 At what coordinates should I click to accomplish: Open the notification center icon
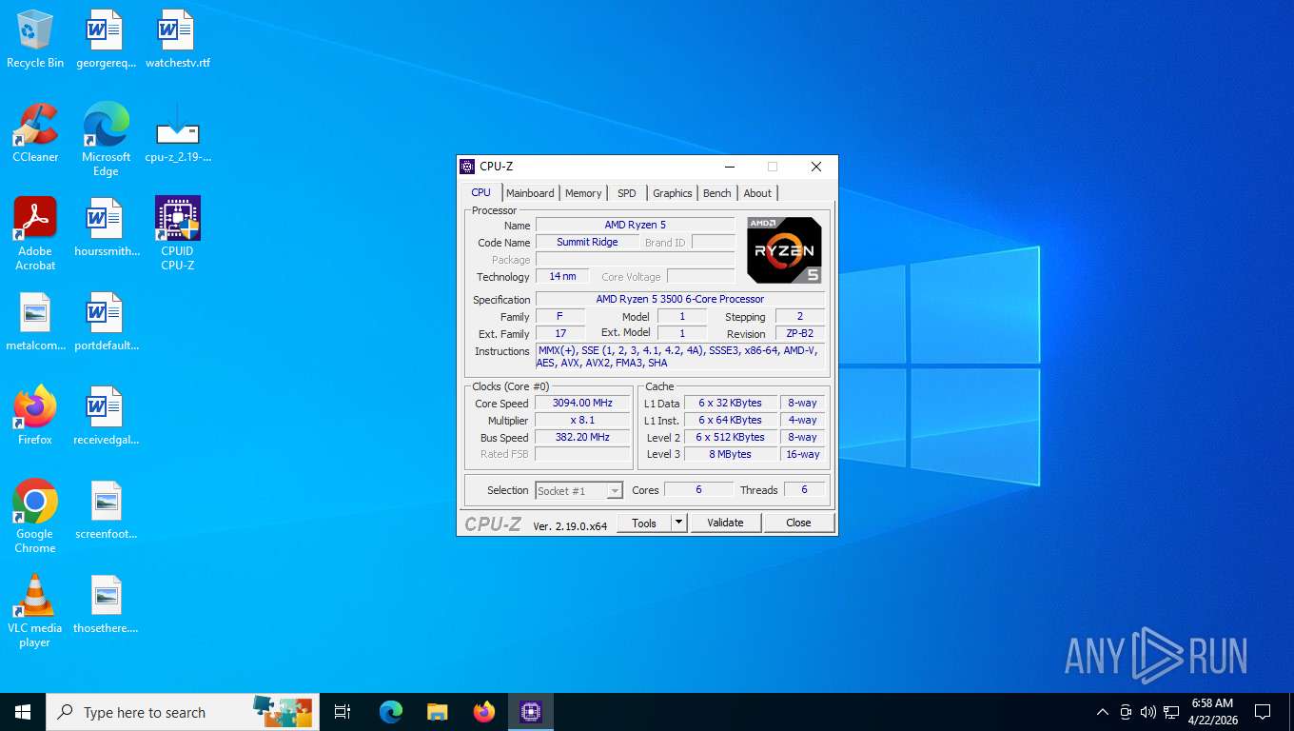1263,712
